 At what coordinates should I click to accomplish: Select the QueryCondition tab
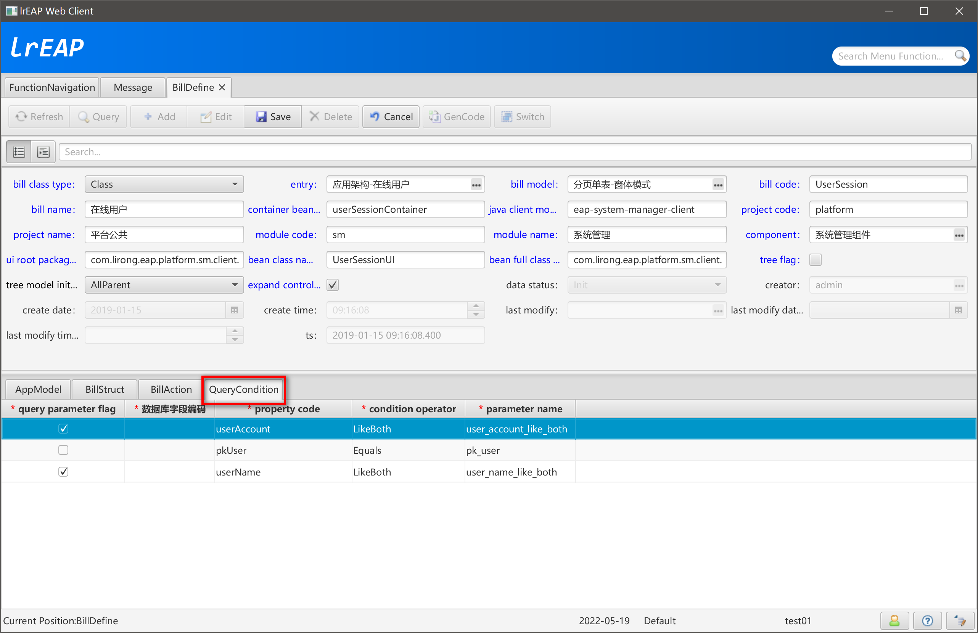click(x=244, y=389)
